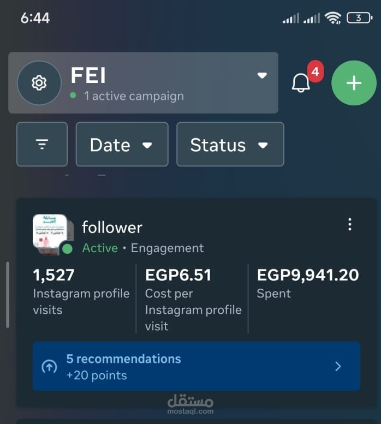Open the 5 recommendations banner
381x424 pixels.
(x=196, y=367)
